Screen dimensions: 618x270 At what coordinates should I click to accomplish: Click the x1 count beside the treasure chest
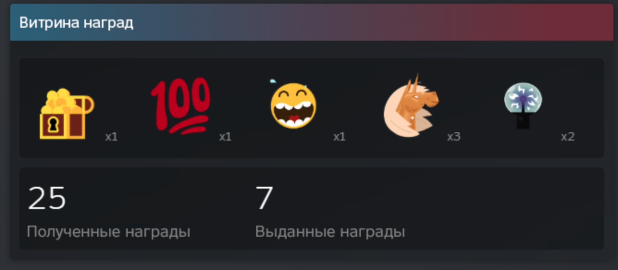coord(111,137)
